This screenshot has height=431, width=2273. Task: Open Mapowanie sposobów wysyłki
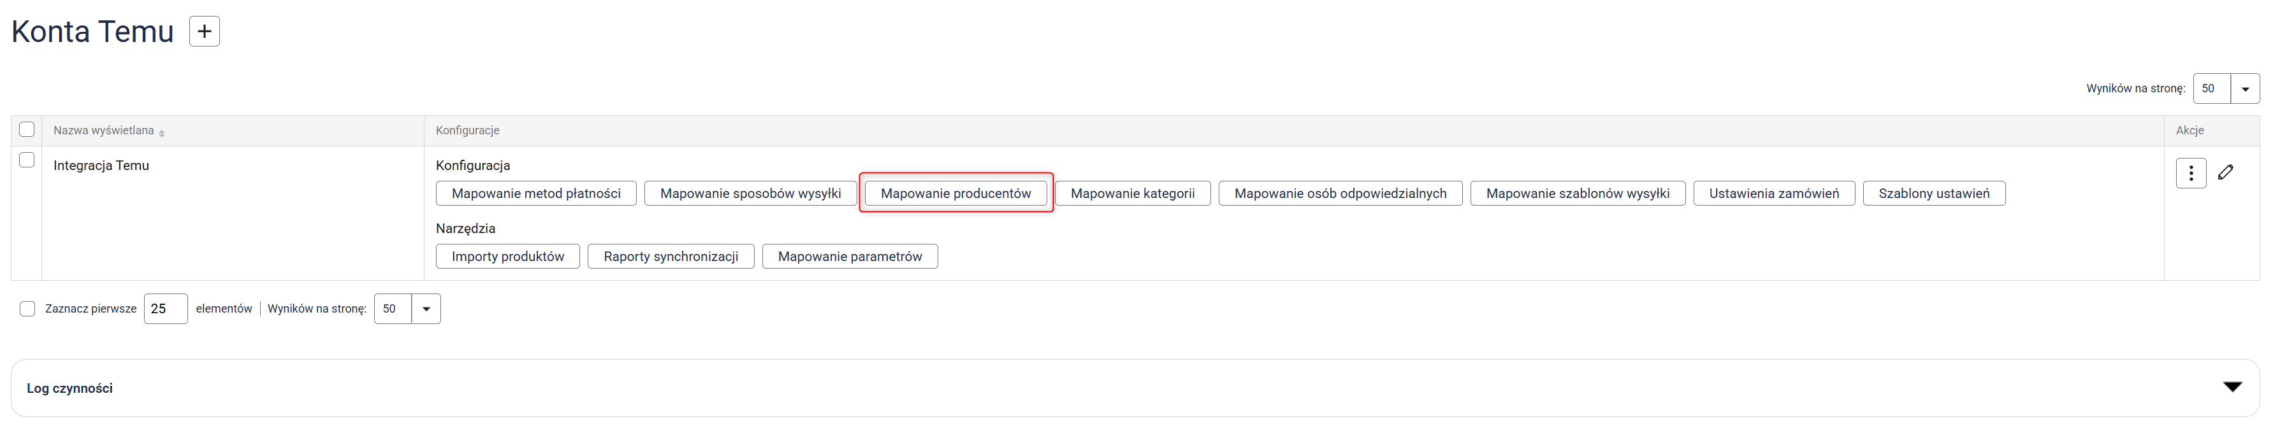point(750,193)
